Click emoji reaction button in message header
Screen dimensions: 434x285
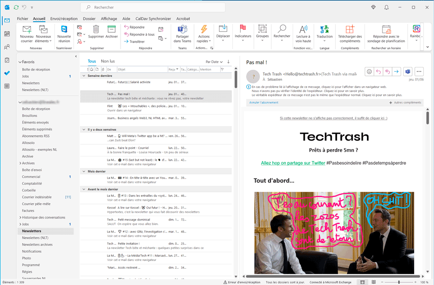coord(369,72)
